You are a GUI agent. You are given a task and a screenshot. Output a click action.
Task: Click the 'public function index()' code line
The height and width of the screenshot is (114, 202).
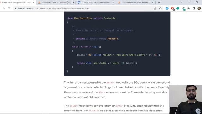point(86,47)
